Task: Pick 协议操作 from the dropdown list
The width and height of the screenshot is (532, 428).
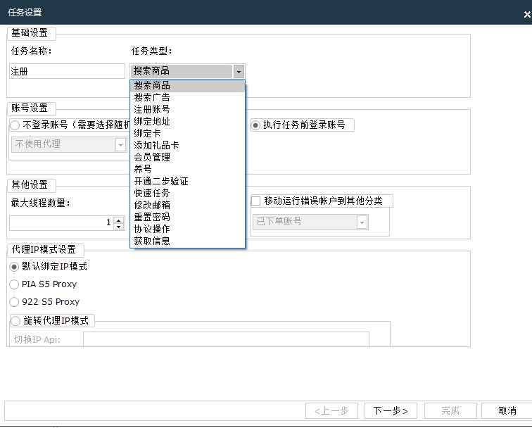Action: pos(187,229)
